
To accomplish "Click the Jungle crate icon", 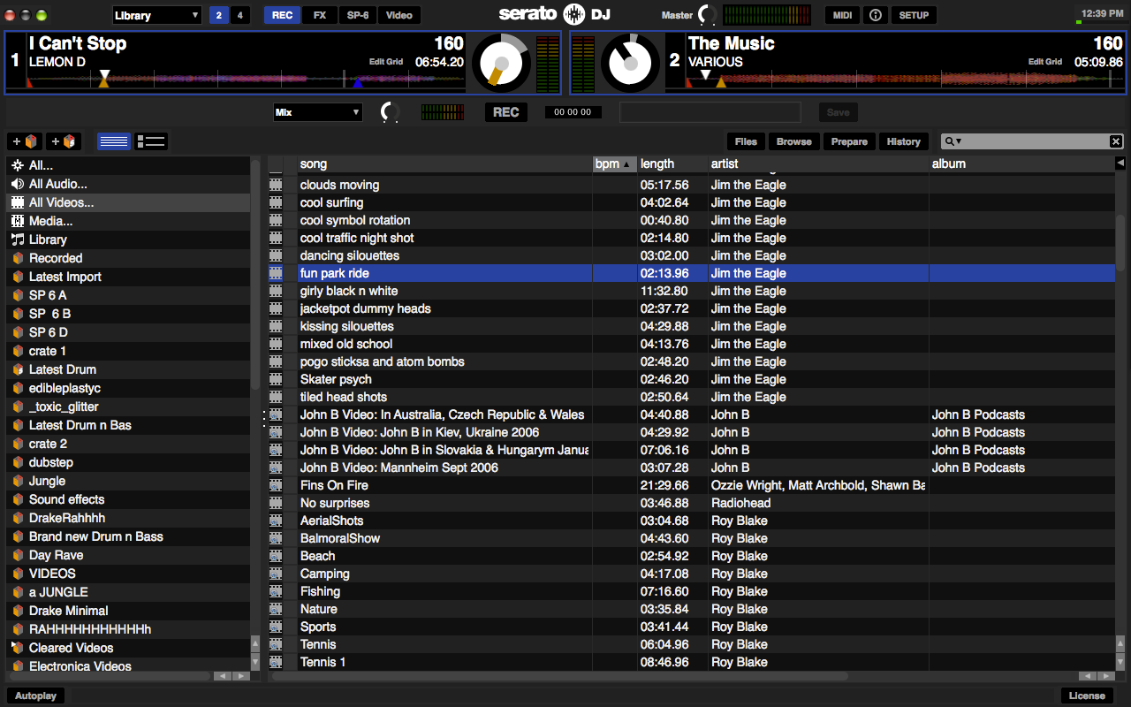I will [18, 481].
